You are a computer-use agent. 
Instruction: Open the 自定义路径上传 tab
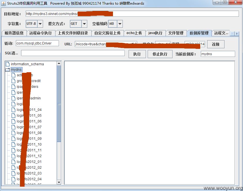tap(107, 33)
